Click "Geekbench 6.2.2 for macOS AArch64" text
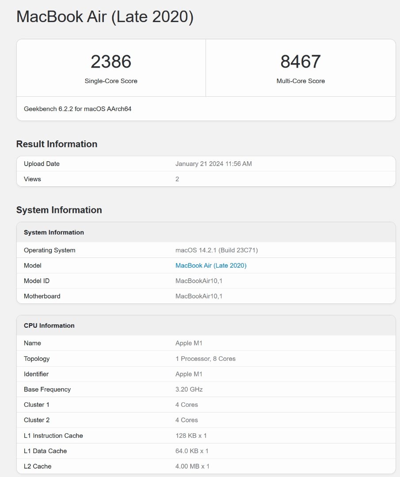The image size is (400, 477). [78, 109]
